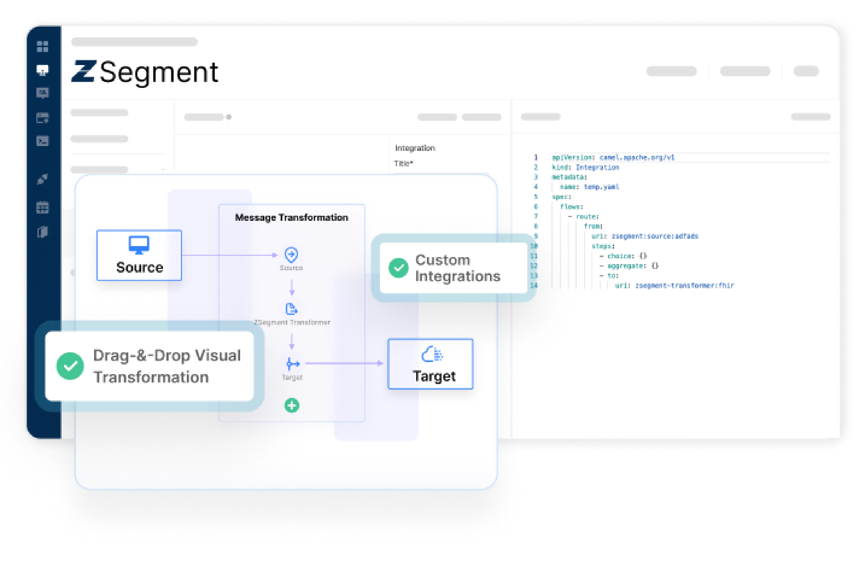The height and width of the screenshot is (561, 865).
Task: Open the EA chat bubble sidebar icon
Action: click(x=43, y=93)
